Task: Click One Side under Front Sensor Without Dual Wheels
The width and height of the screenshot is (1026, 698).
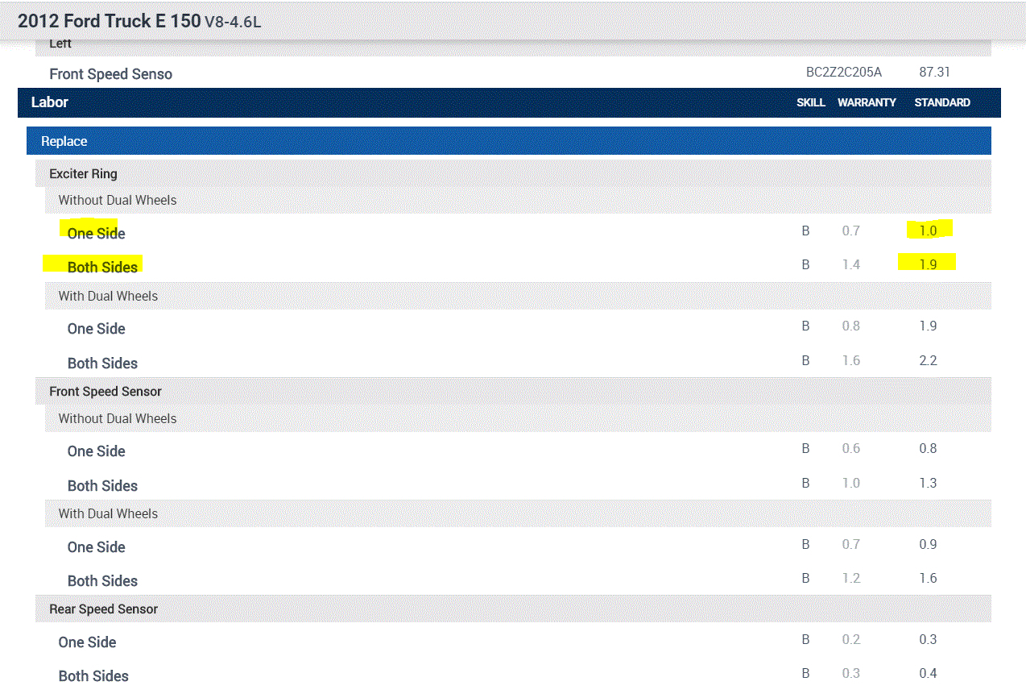Action: (x=96, y=451)
